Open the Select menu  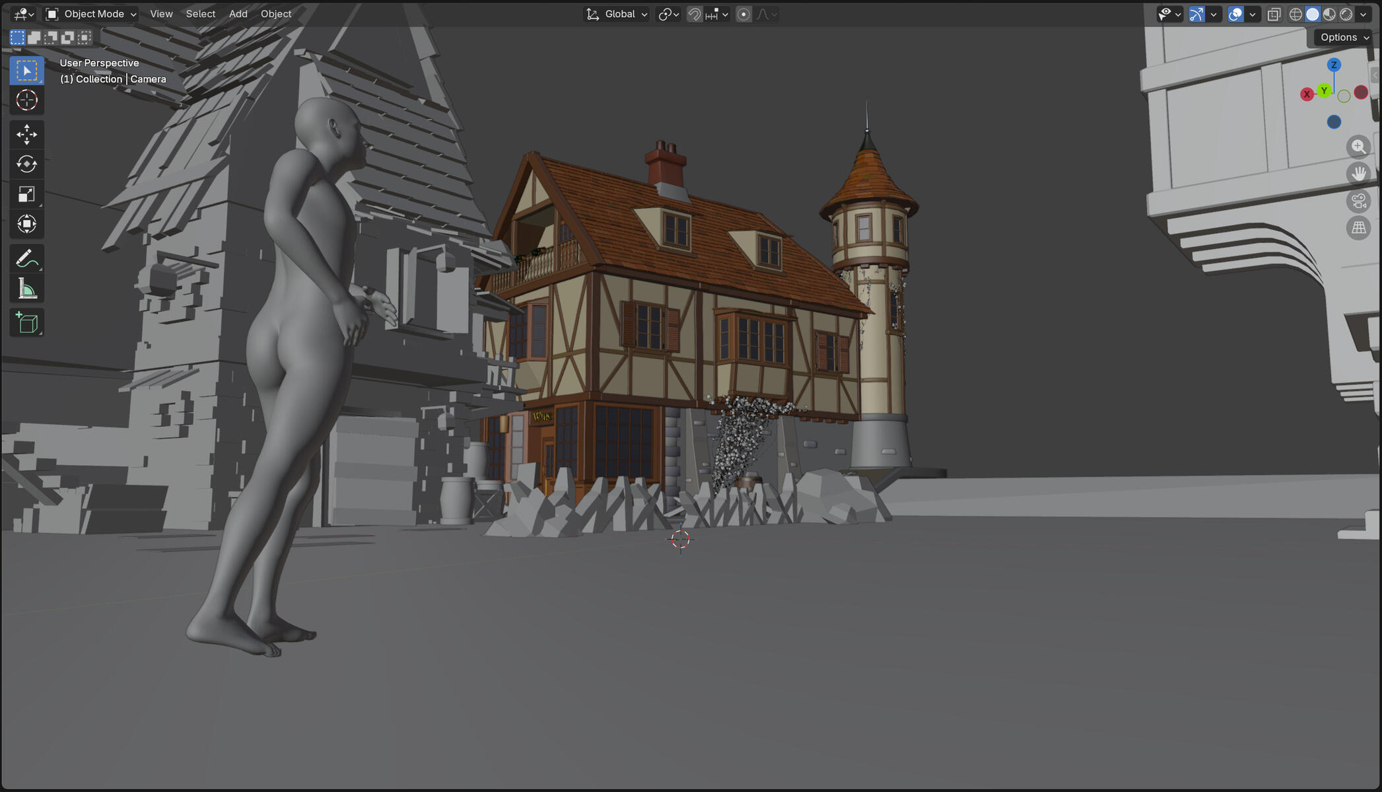(x=200, y=14)
